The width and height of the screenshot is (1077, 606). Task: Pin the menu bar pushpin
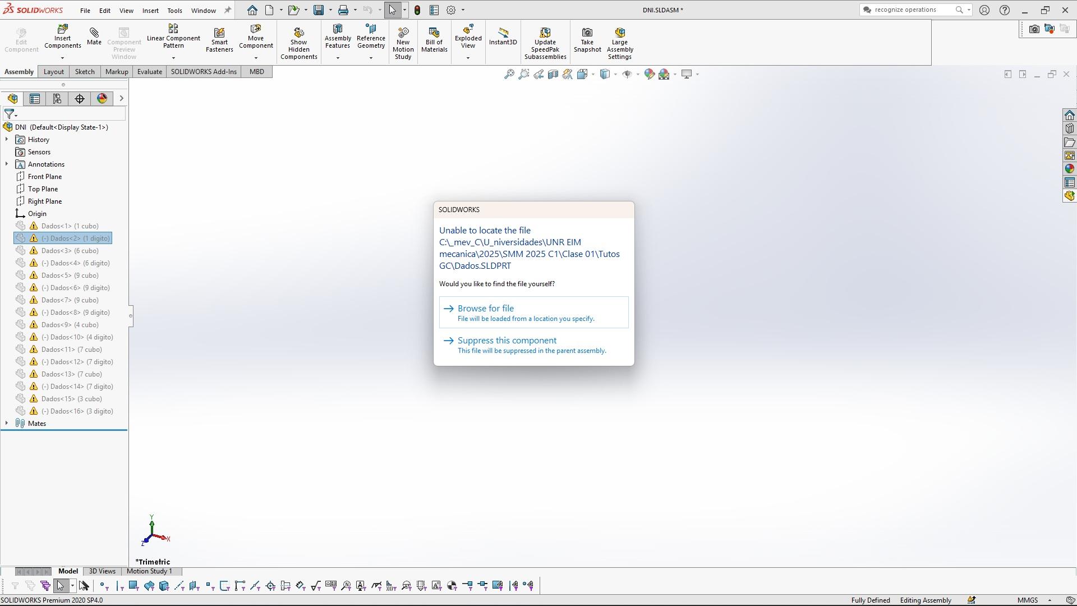click(x=228, y=10)
